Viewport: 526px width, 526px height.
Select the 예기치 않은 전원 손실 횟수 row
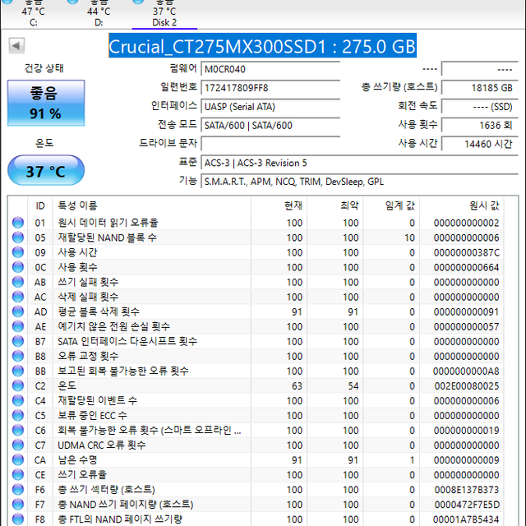256,326
